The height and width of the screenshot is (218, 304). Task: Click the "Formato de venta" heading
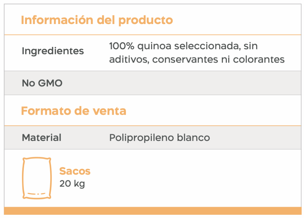pos(74,111)
